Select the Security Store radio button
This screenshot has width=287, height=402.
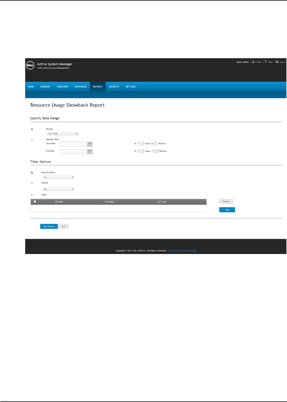(x=32, y=173)
